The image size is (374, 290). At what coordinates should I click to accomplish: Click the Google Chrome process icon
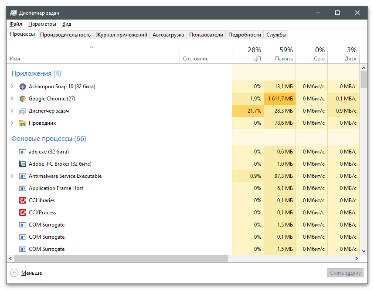click(x=23, y=99)
